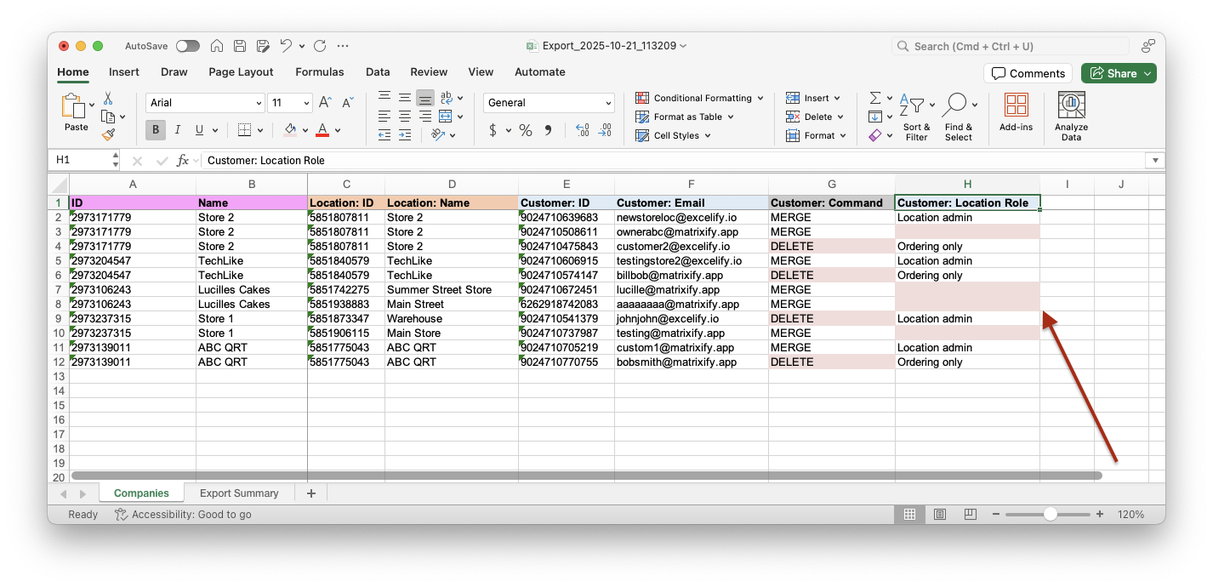Toggle the AutoSave switch
This screenshot has height=587, width=1213.
[188, 46]
